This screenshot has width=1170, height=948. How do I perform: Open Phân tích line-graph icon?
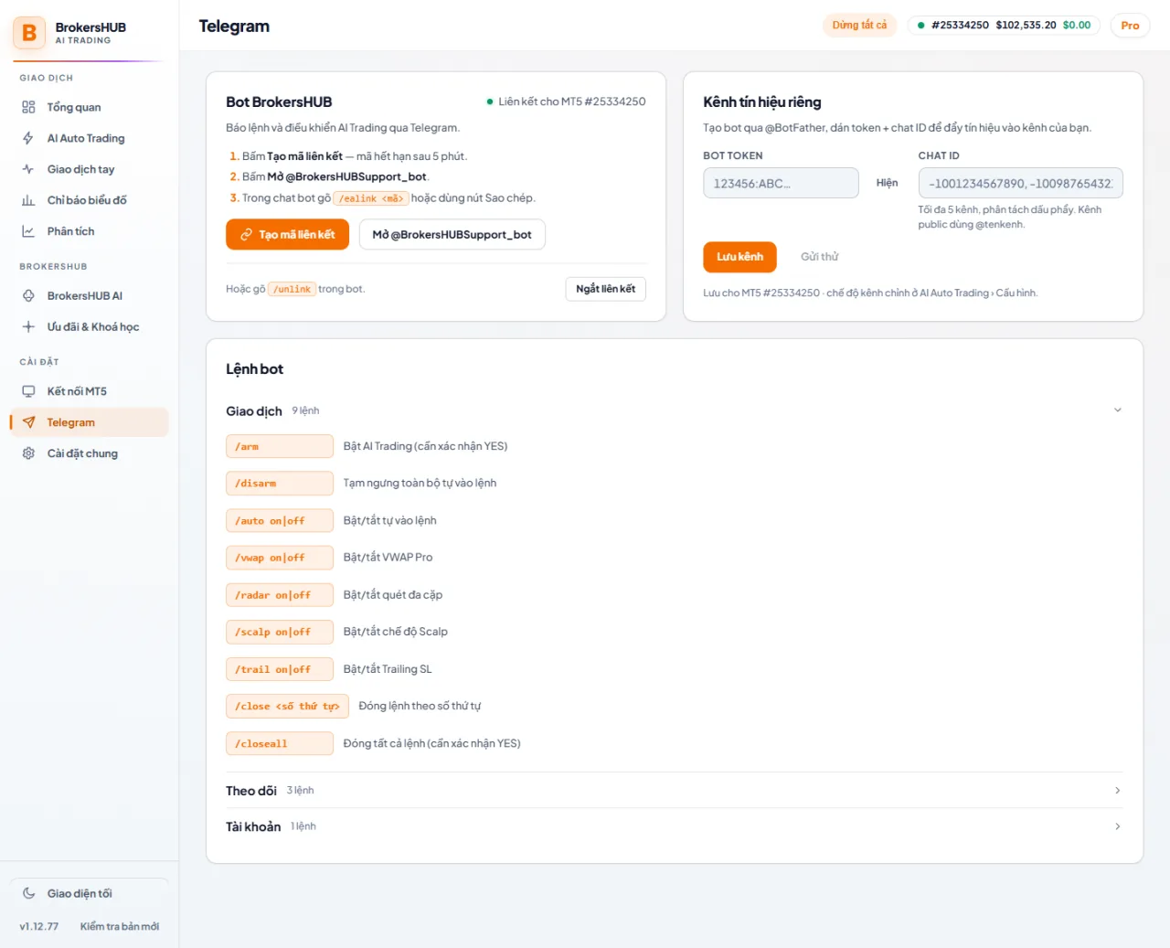coord(28,231)
